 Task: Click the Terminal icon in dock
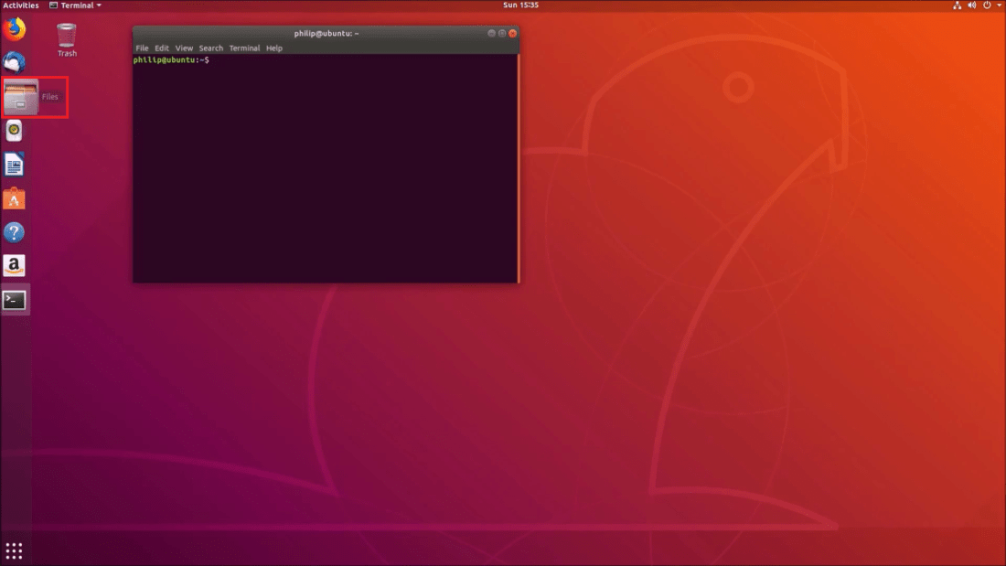15,300
